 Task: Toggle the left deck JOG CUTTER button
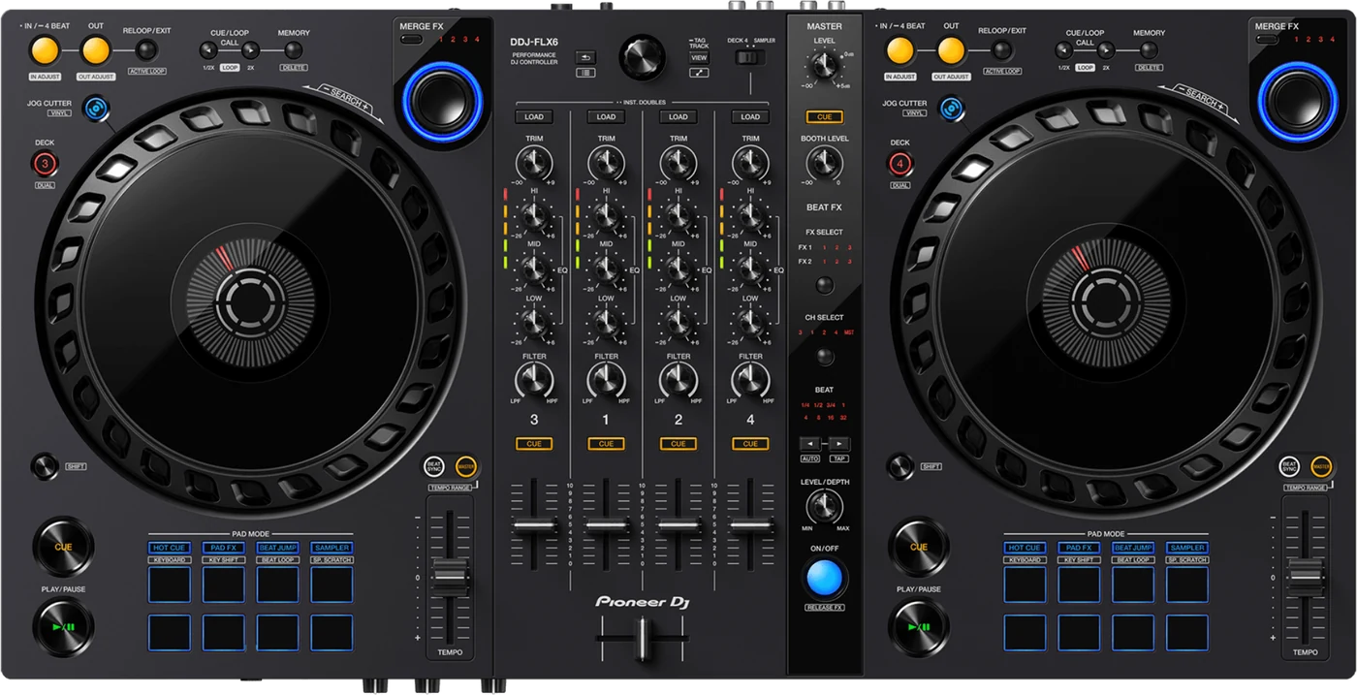[95, 109]
